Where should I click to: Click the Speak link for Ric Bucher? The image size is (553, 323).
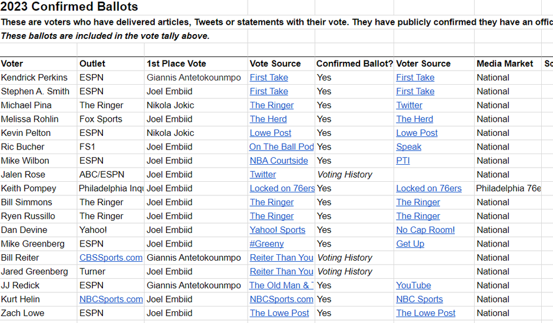408,146
